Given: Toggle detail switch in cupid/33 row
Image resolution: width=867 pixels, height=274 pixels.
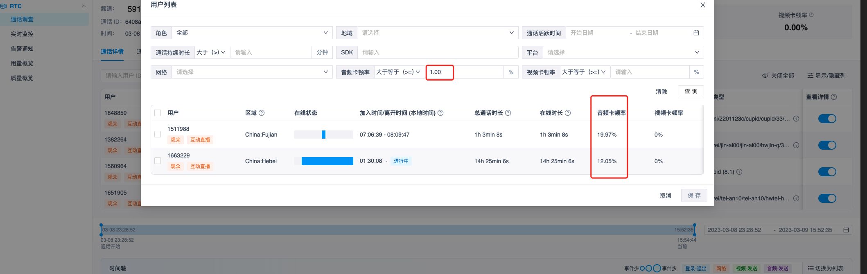Looking at the screenshot, I should 827,119.
